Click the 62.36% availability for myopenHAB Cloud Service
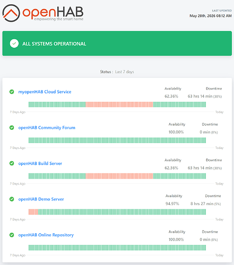234x265 pixels. [171, 96]
